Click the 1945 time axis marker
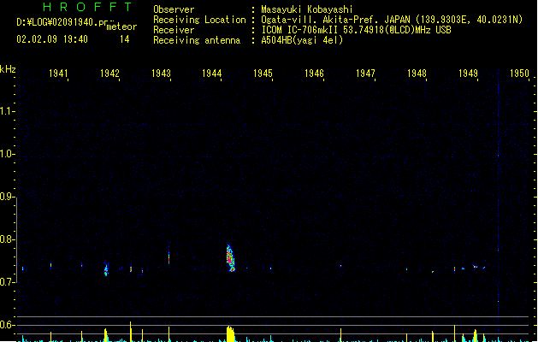 pyautogui.click(x=263, y=73)
